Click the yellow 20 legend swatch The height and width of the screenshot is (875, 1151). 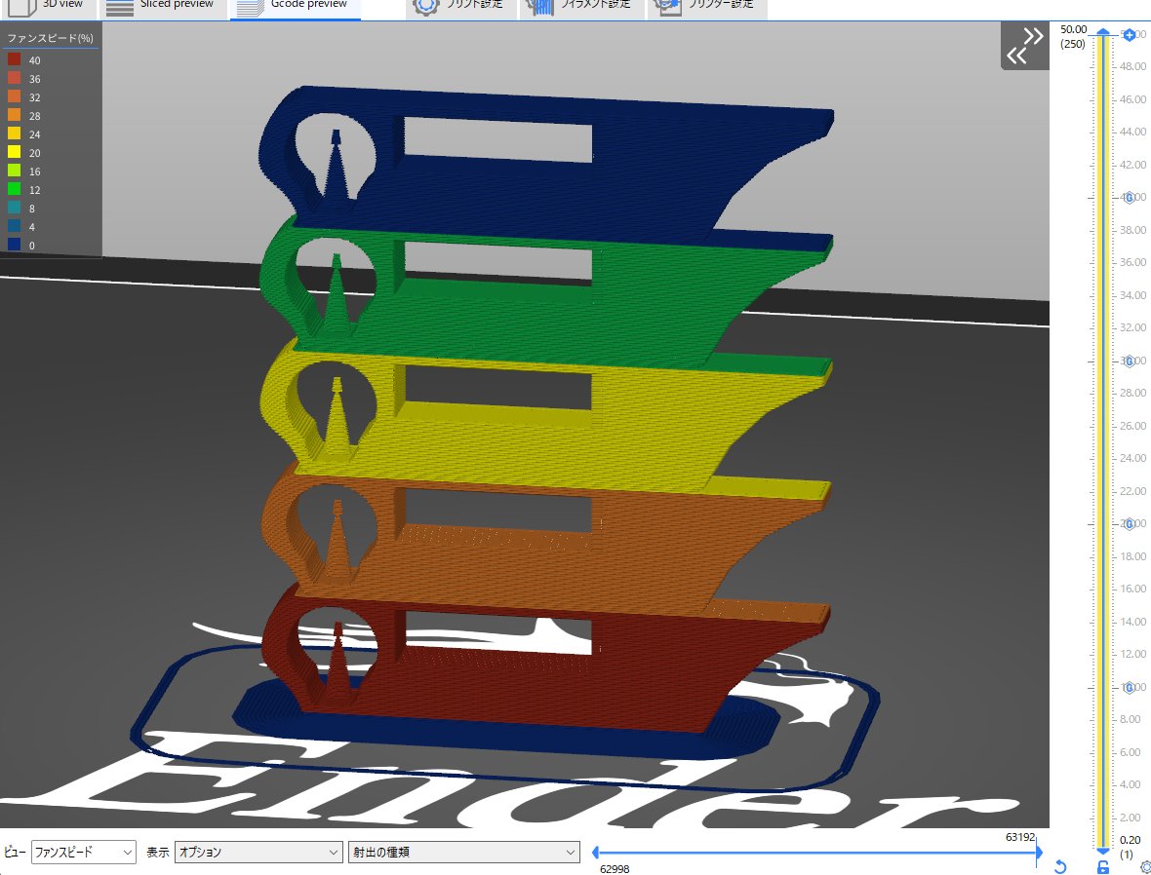tap(14, 152)
